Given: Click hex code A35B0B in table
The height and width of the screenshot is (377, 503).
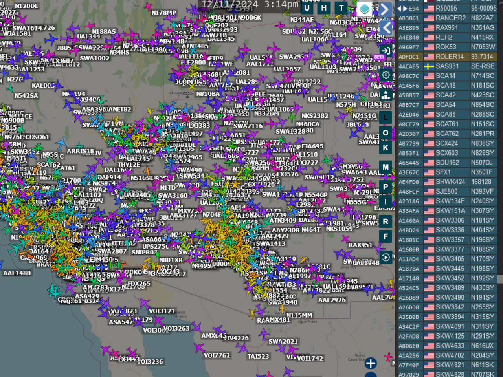Looking at the screenshot, I should coord(409,317).
